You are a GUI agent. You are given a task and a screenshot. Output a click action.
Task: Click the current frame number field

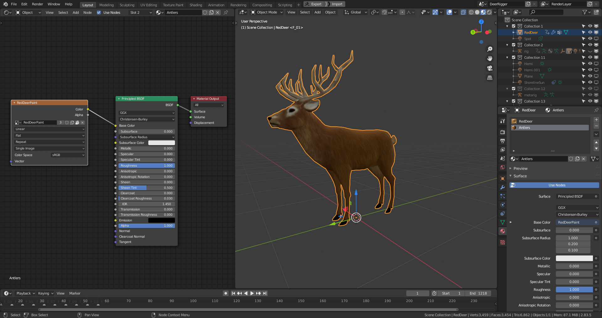tap(418, 293)
